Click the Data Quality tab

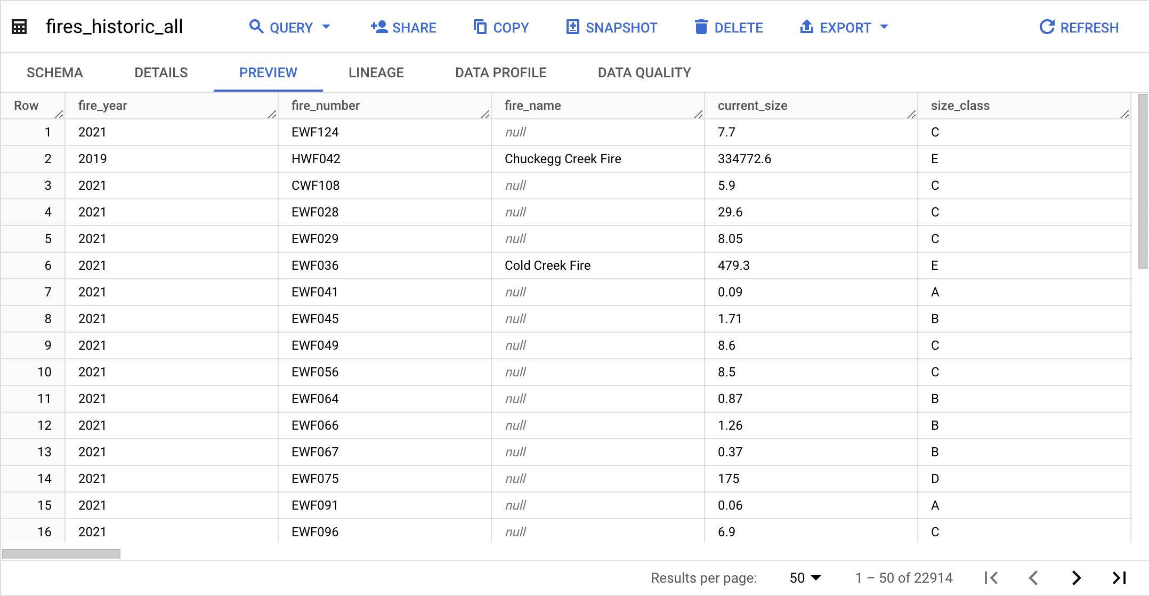click(644, 73)
